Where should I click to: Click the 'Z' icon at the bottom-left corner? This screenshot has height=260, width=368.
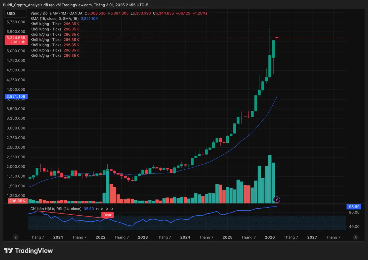[x=15, y=237]
